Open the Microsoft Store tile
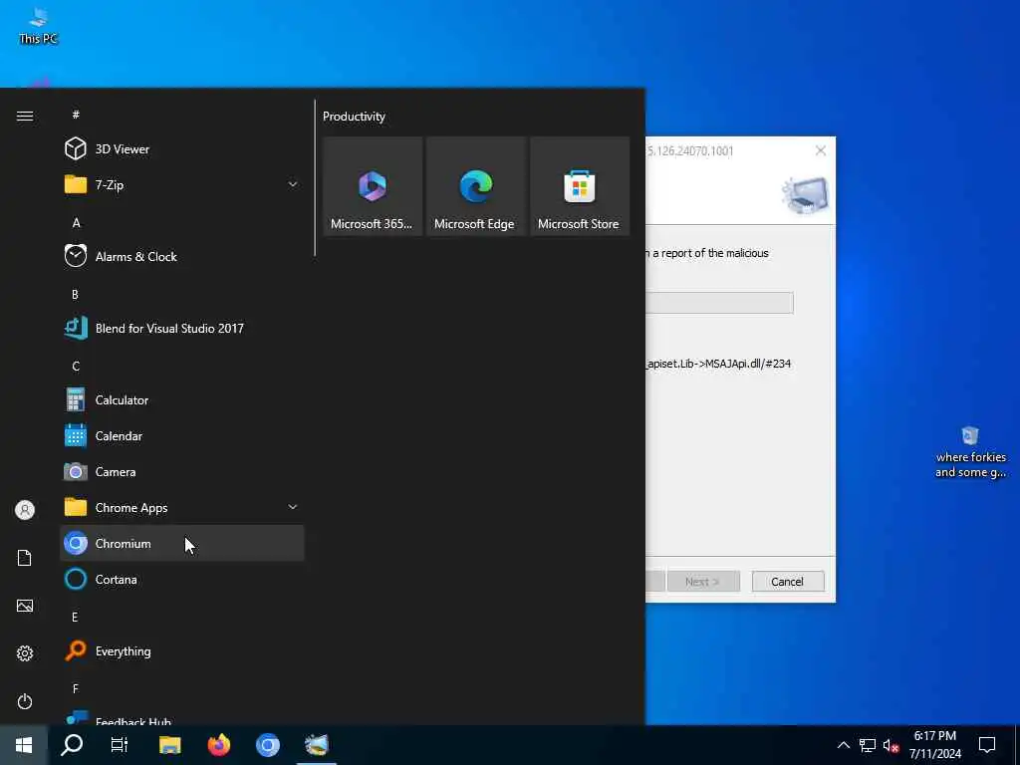This screenshot has width=1020, height=765. click(x=580, y=186)
